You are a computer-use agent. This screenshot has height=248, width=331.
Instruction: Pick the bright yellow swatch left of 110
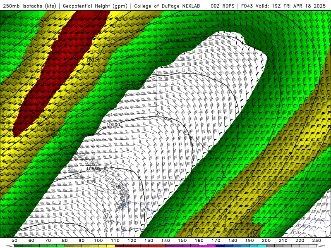click(x=111, y=246)
